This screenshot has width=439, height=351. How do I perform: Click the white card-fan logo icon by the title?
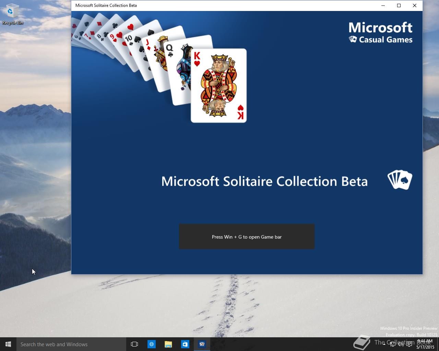coord(400,180)
